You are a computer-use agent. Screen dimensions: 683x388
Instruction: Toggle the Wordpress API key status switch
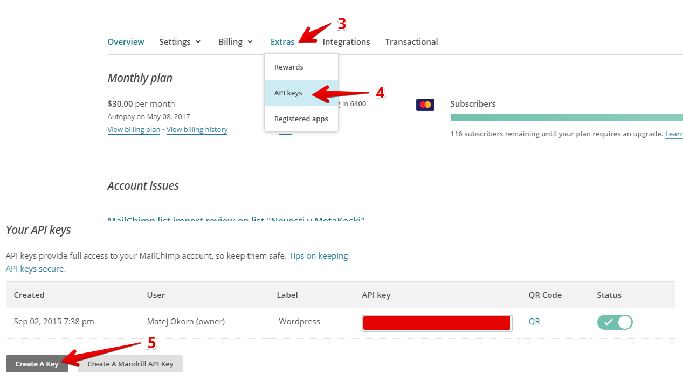click(615, 322)
